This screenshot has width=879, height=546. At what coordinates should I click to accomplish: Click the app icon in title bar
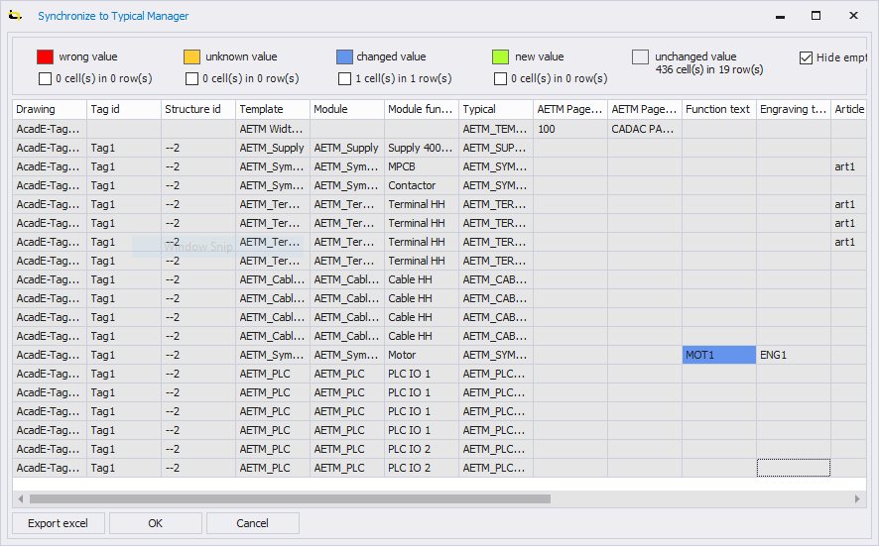pos(15,16)
